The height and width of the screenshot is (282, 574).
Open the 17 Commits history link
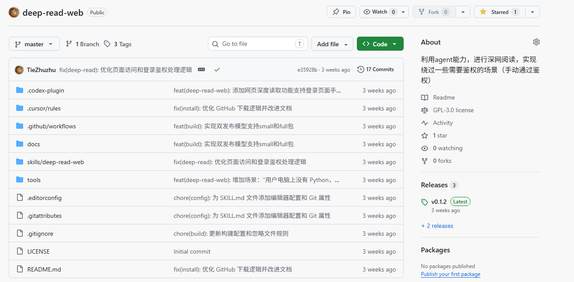376,69
